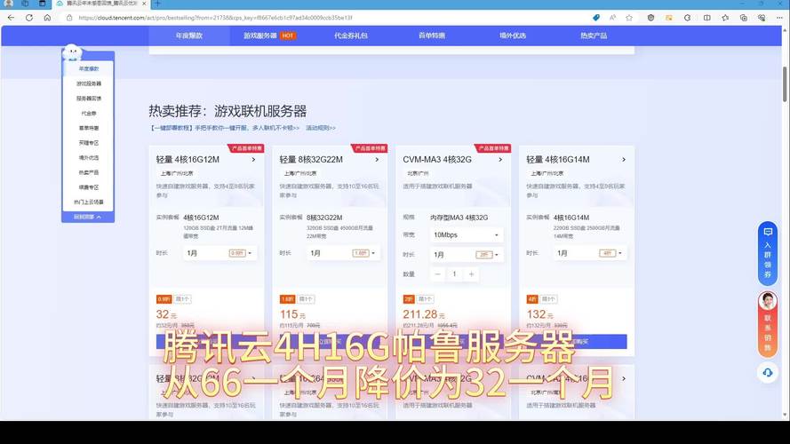Open the 入群领券 floating chat button
This screenshot has height=444, width=790.
coord(767,253)
